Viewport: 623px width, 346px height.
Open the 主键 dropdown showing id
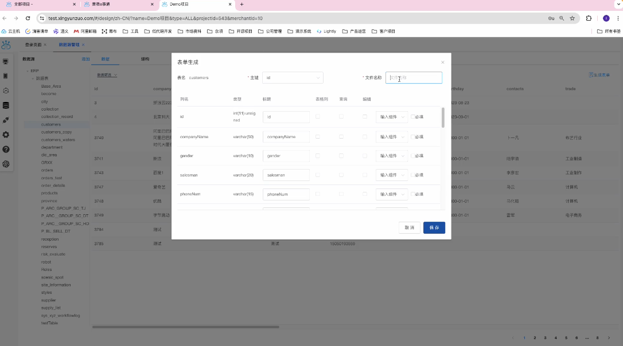point(293,77)
